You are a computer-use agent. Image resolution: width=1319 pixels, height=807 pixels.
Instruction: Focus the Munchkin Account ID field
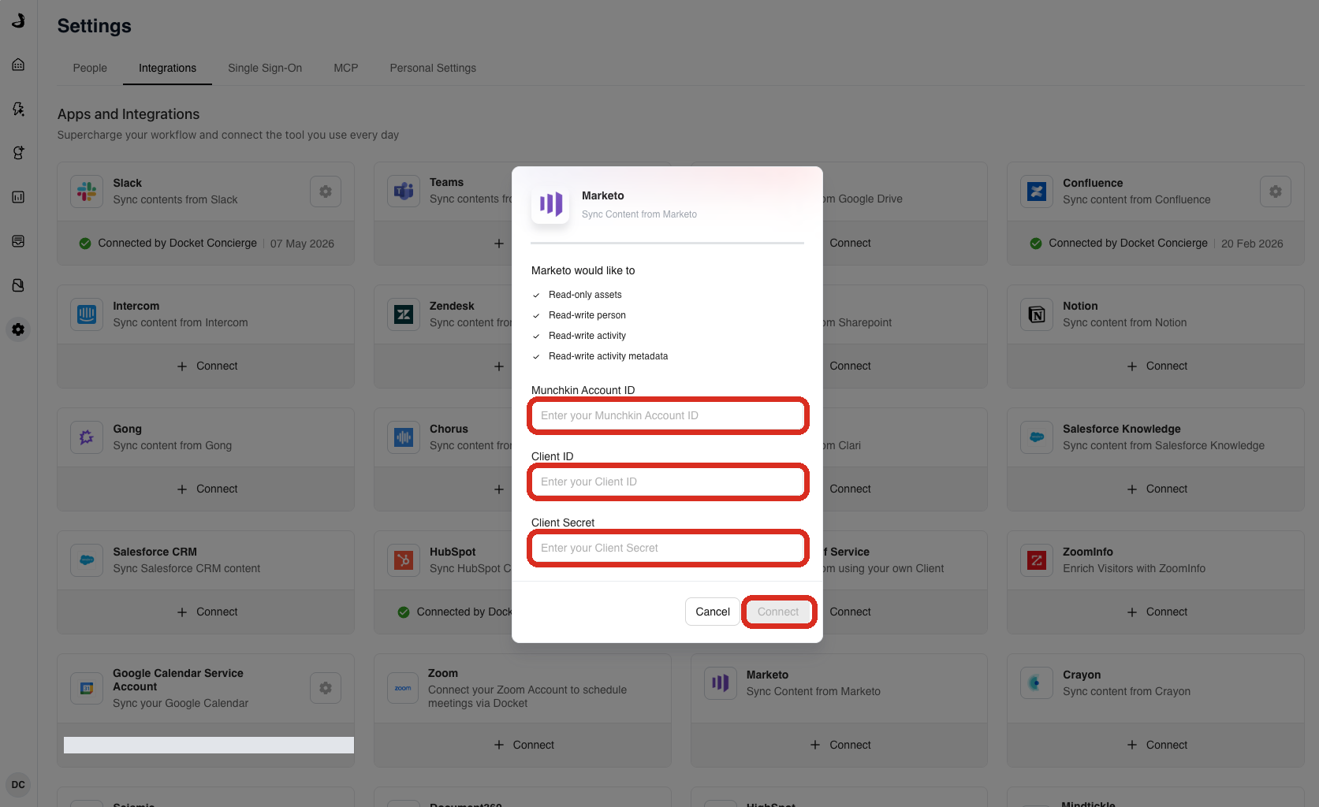(x=668, y=415)
